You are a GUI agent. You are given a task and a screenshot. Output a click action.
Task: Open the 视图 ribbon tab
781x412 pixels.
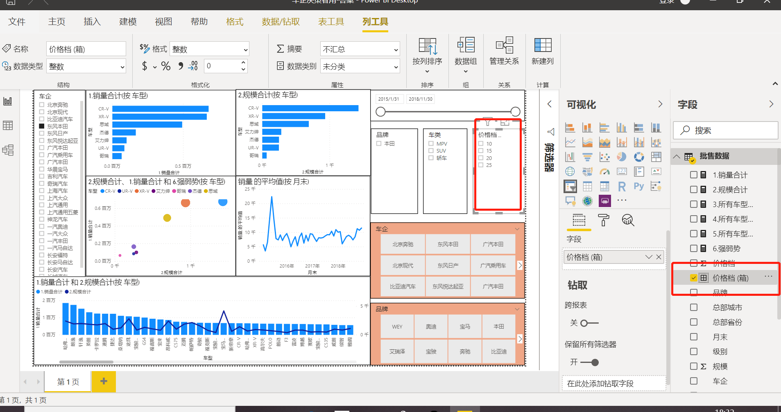(163, 22)
